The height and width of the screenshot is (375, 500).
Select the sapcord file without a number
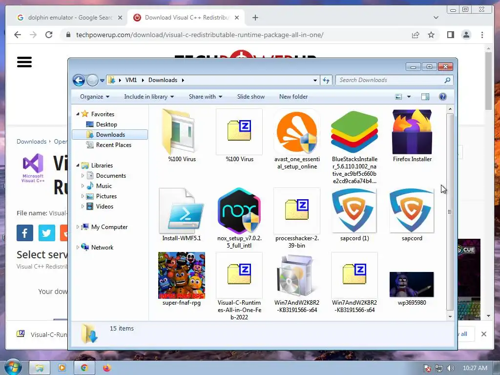pyautogui.click(x=412, y=211)
